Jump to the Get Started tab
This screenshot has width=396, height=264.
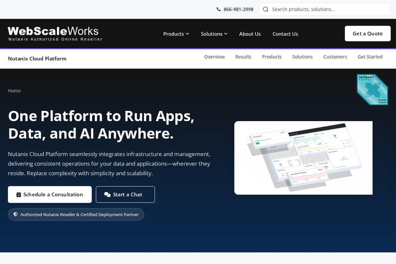tap(370, 57)
